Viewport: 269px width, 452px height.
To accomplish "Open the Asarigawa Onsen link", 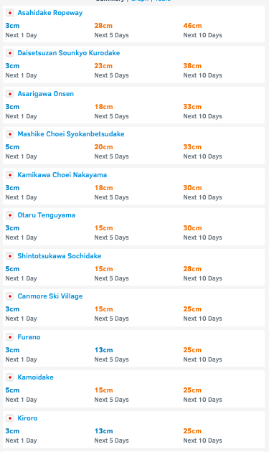I will tap(46, 94).
